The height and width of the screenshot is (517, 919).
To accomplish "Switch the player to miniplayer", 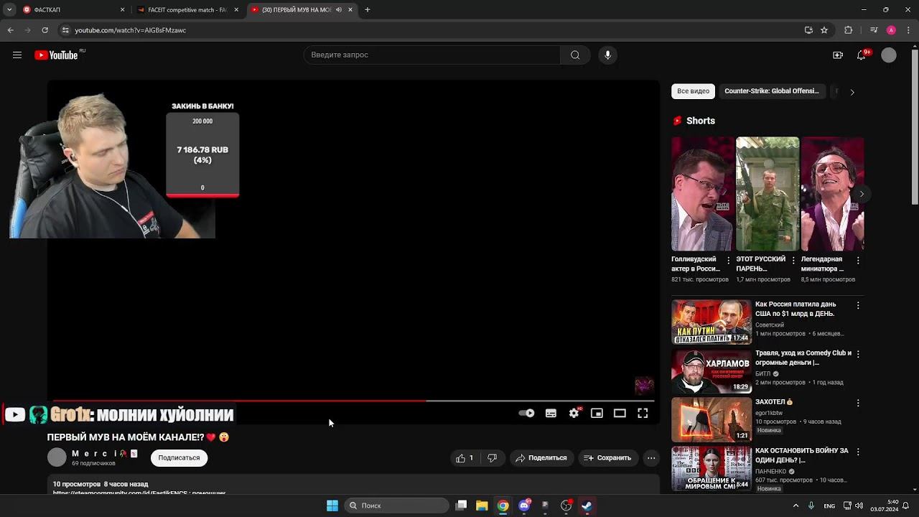I will [597, 414].
